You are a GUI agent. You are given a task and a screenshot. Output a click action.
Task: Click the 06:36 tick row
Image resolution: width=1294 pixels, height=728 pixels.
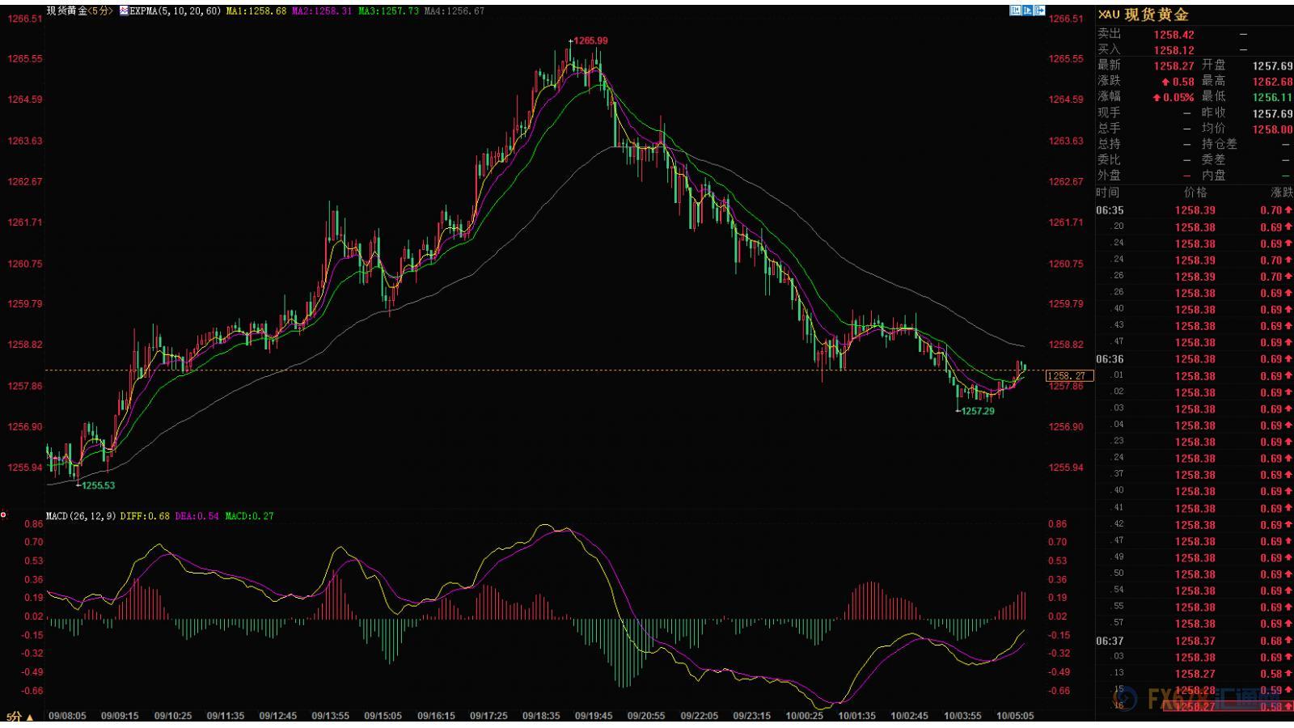[x=1195, y=359]
